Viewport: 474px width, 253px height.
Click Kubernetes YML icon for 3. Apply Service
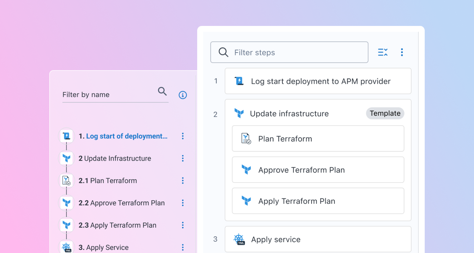click(66, 247)
